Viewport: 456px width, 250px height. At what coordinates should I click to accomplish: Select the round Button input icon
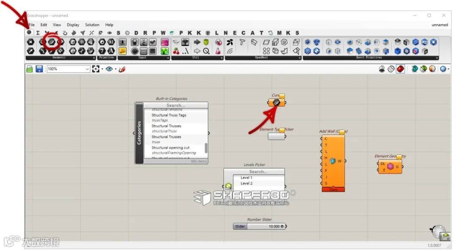click(134, 51)
